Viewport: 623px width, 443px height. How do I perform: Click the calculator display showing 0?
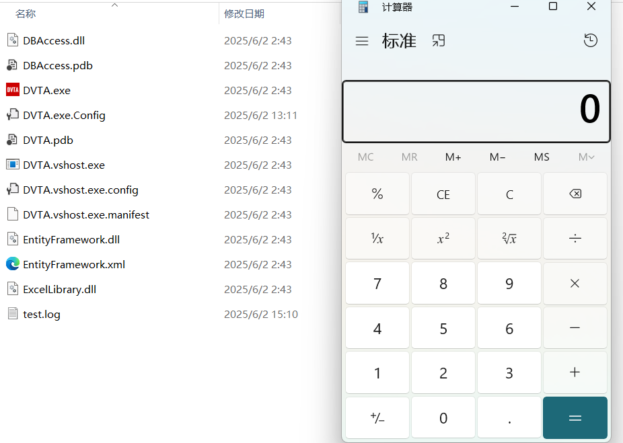(x=476, y=111)
